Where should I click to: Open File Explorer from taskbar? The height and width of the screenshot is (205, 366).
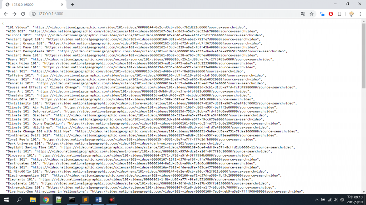pyautogui.click(x=33, y=200)
